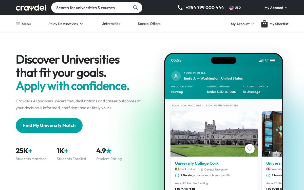Click the Apply with confidence headline

[72, 86]
